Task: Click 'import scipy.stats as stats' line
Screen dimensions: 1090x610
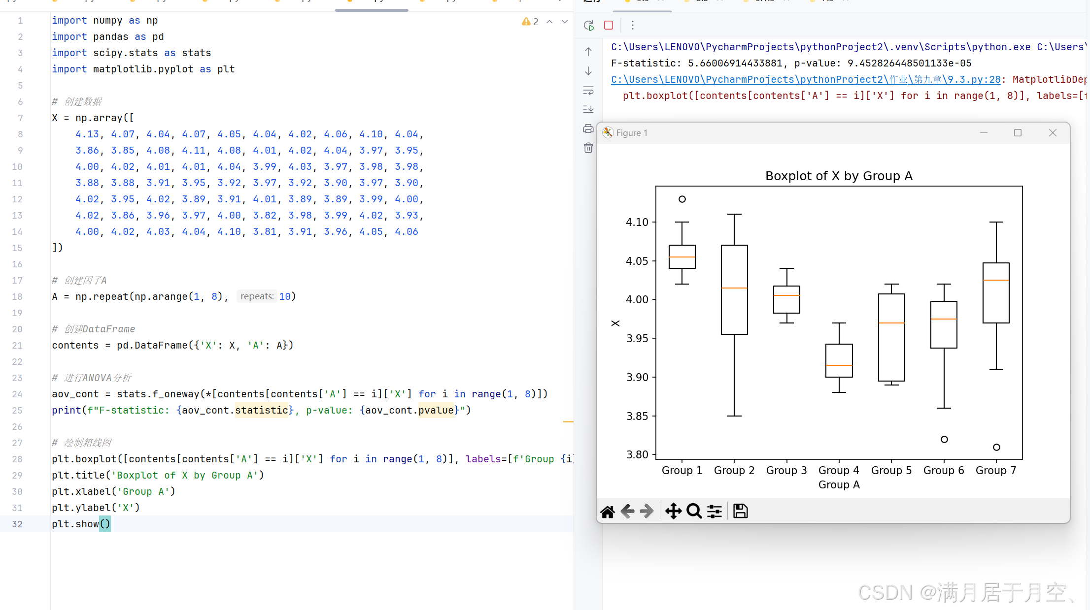Action: coord(132,53)
